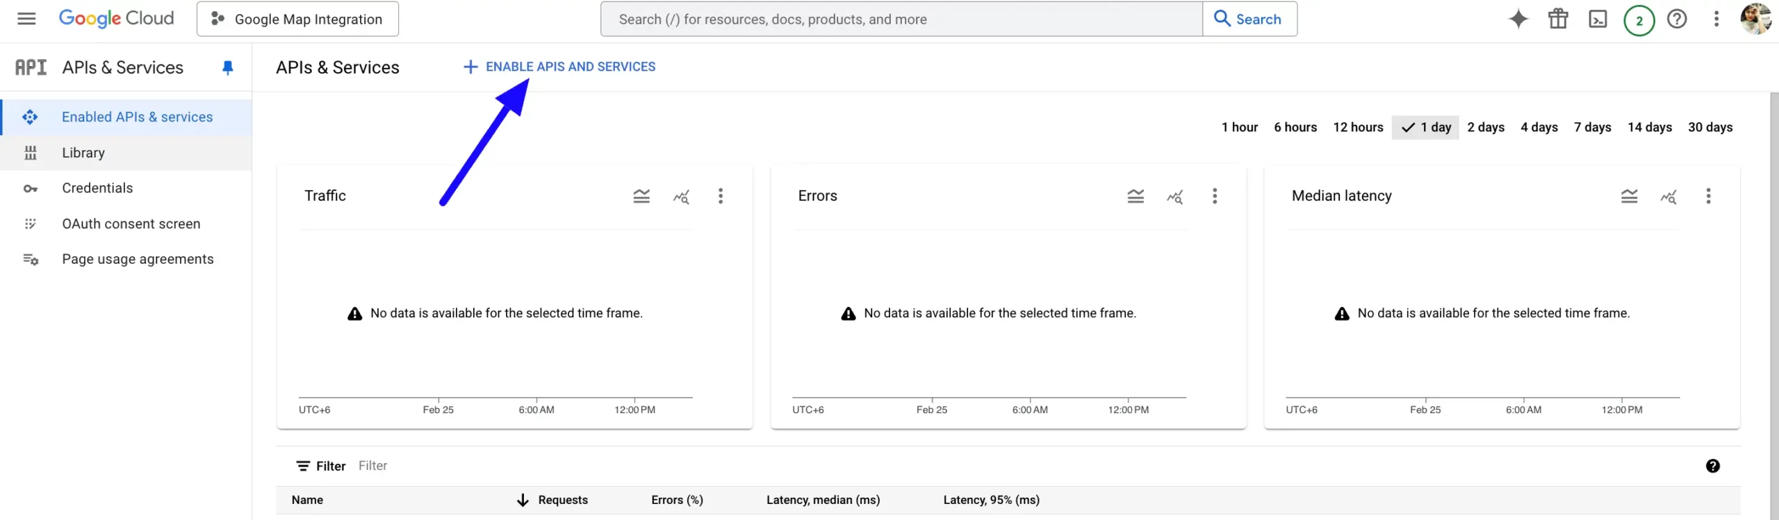
Task: Open the table help question mark icon
Action: (1713, 466)
